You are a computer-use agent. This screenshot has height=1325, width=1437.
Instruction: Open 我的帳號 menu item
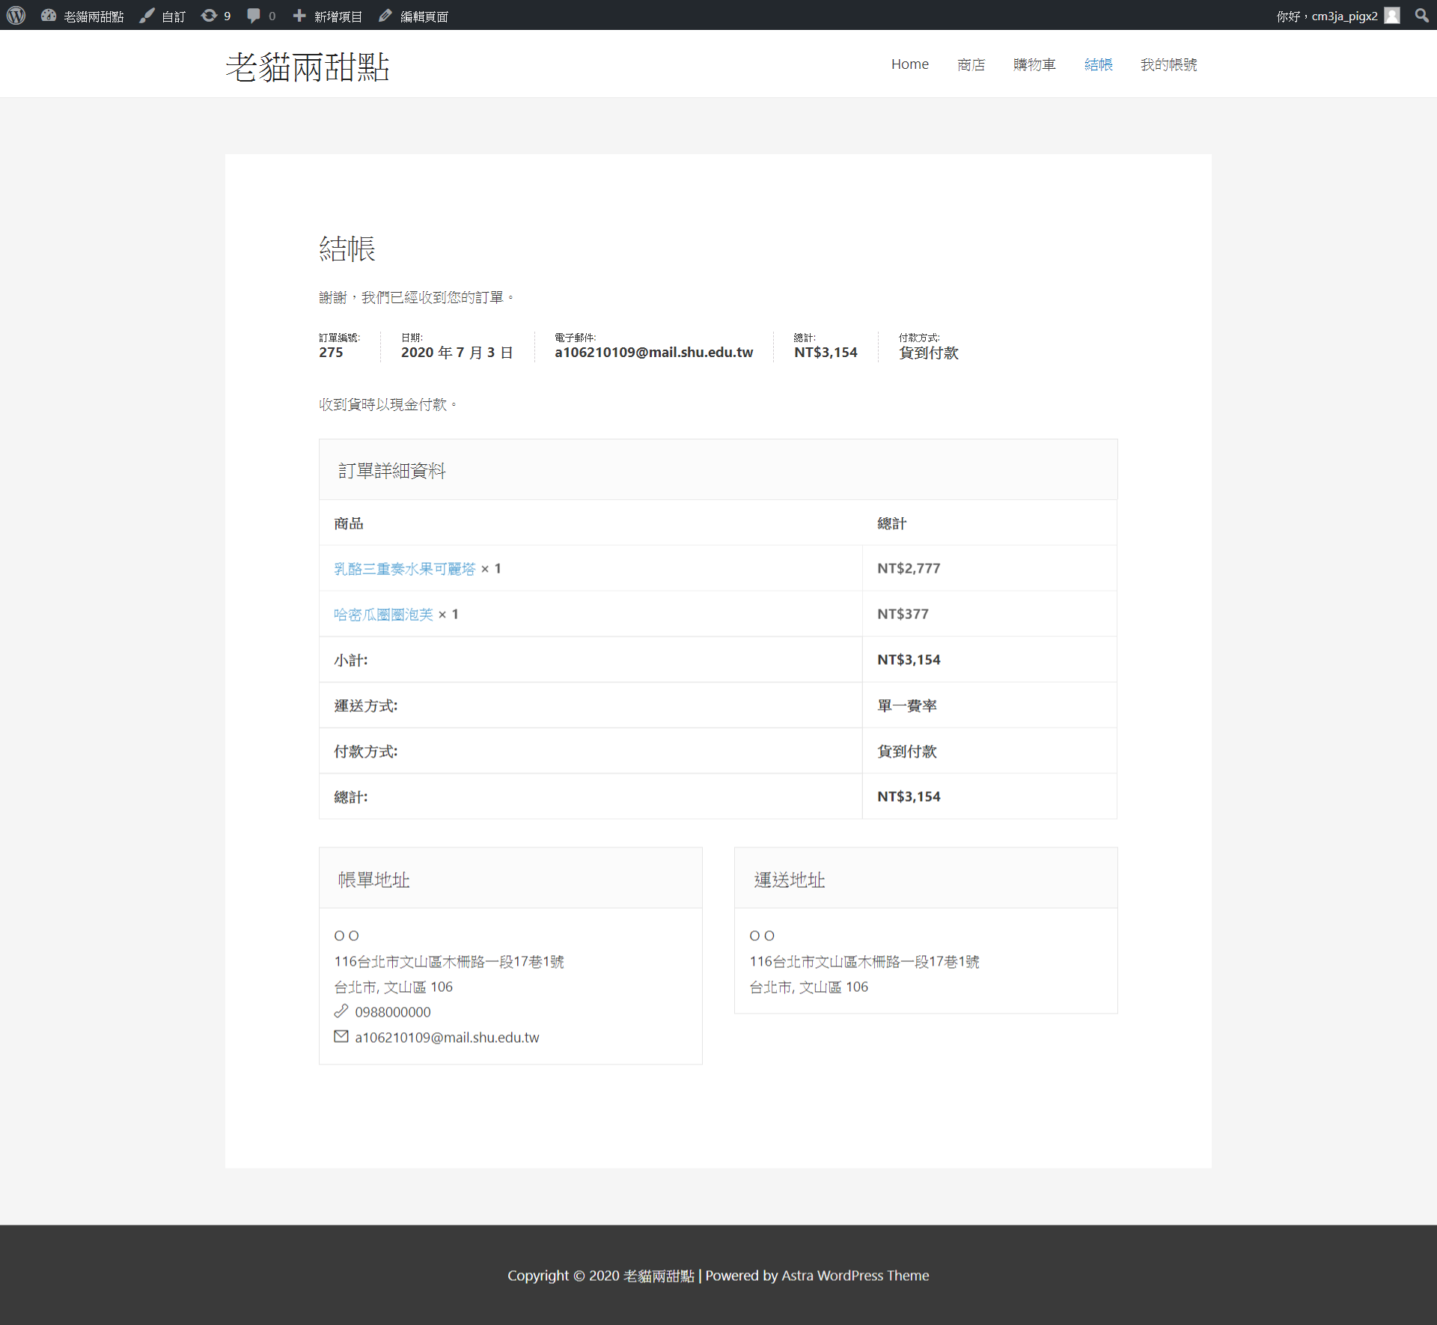click(x=1168, y=64)
